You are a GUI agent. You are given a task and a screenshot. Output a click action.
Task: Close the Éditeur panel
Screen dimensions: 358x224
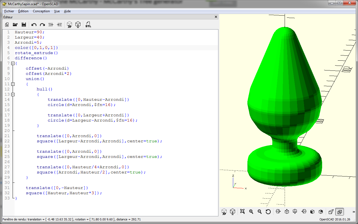click(216, 17)
